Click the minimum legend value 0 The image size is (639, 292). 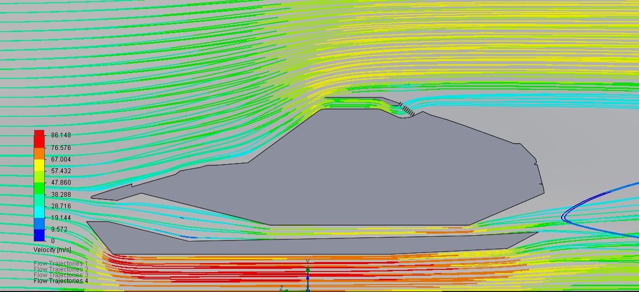[x=53, y=241]
